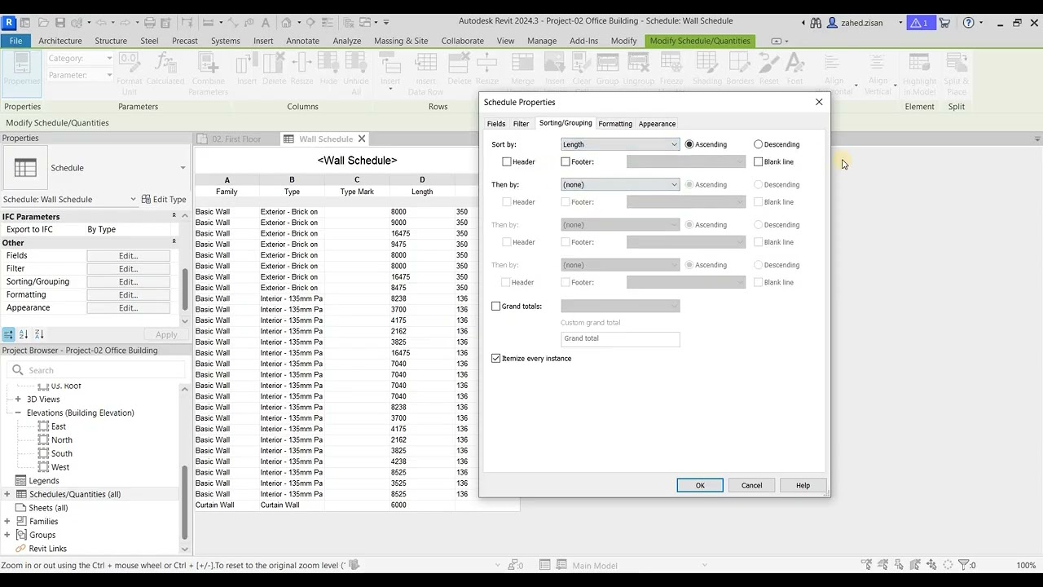Enable the Blank line checkbox under Sort by
The image size is (1043, 587).
coord(759,161)
